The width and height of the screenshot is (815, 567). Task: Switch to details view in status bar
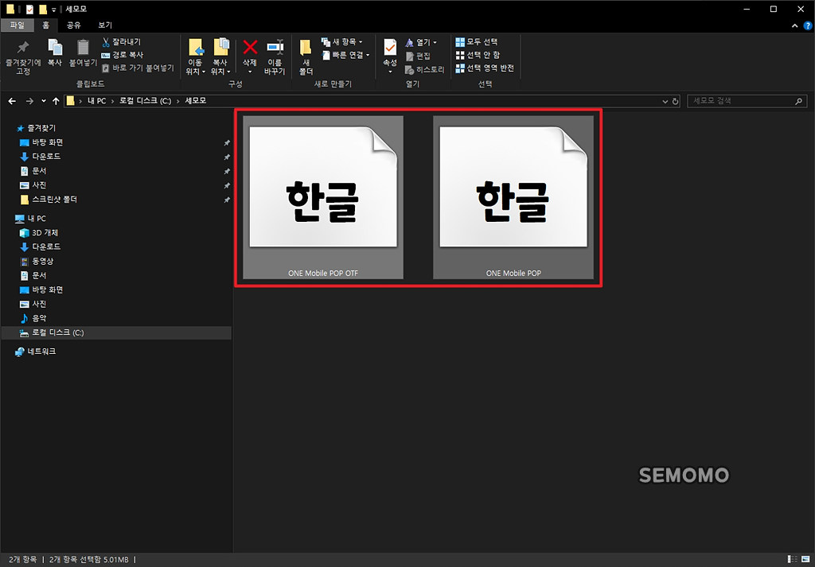pos(793,559)
